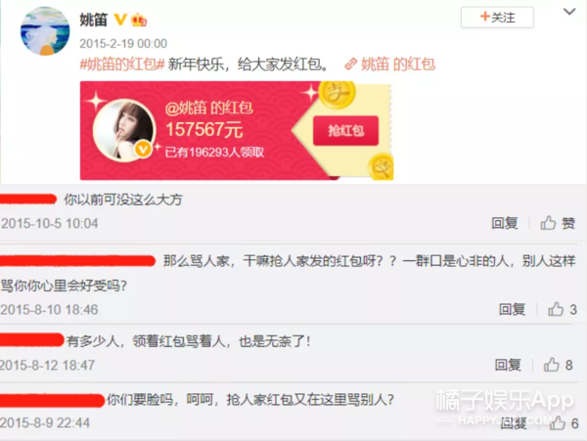This screenshot has width=587, height=441.
Task: Like the comment with 6 likes
Action: tap(564, 423)
